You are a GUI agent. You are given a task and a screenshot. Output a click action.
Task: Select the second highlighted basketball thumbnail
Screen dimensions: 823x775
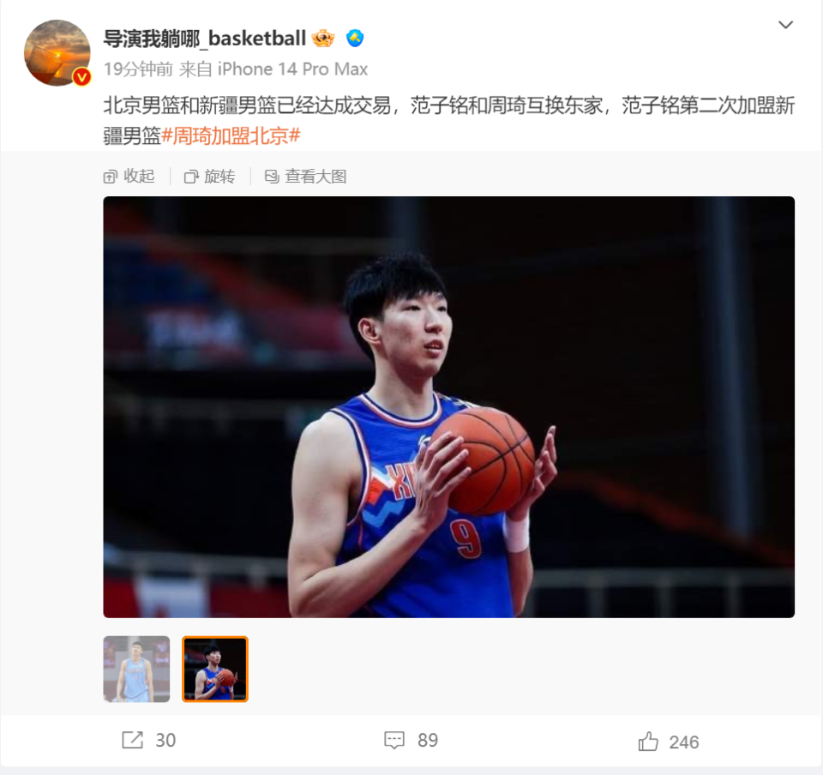pos(215,669)
